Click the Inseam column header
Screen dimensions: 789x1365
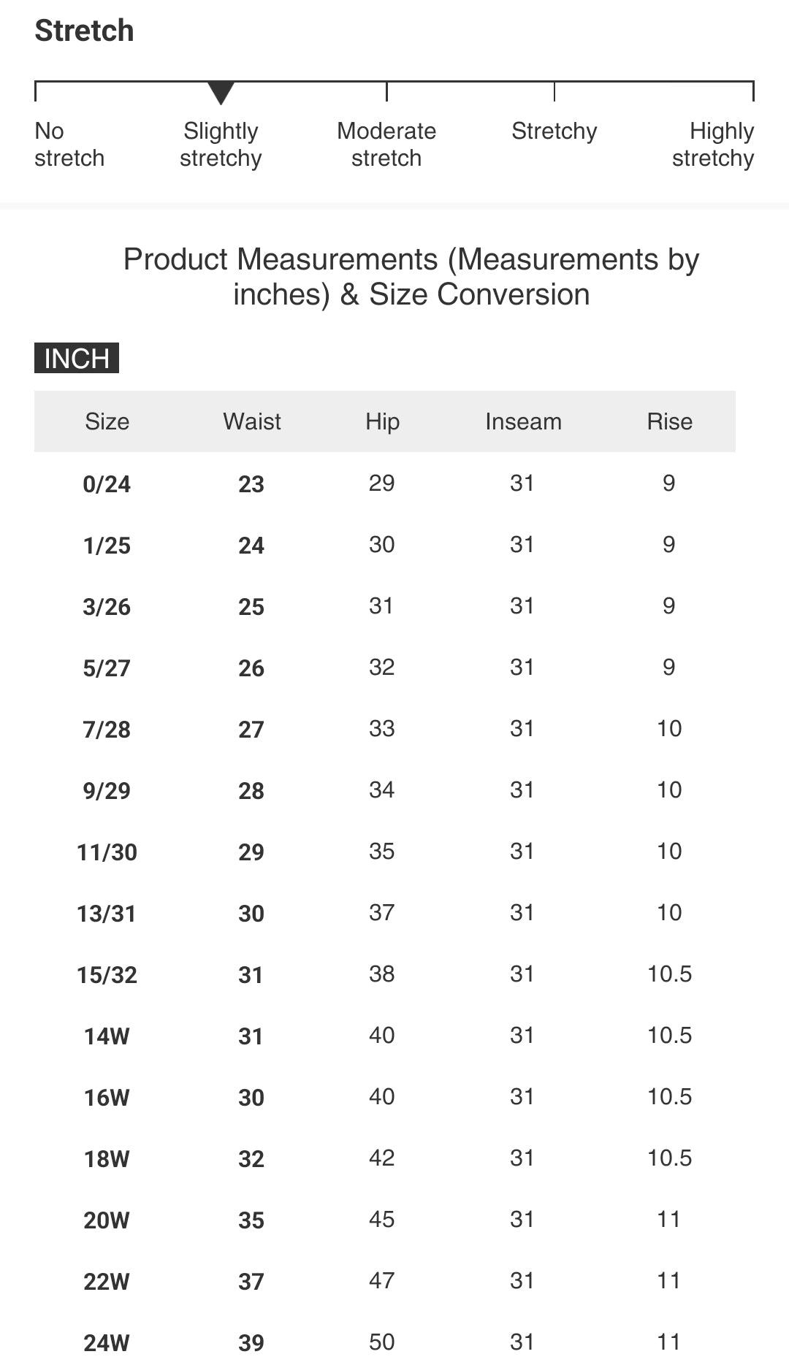523,421
